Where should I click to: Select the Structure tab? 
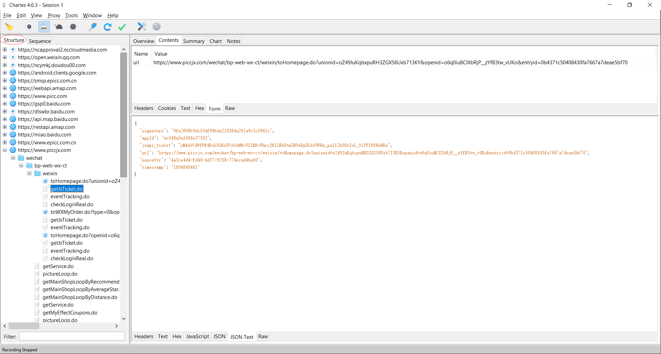[x=14, y=40]
